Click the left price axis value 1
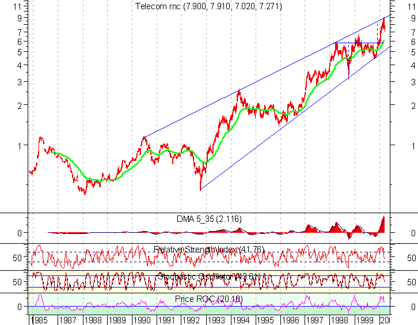418x325 pixels. point(20,146)
